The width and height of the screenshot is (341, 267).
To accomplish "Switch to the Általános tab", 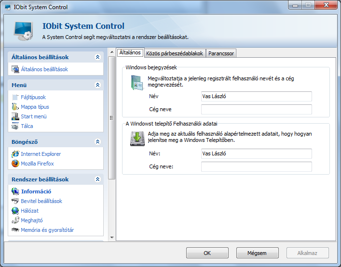I will coord(130,52).
